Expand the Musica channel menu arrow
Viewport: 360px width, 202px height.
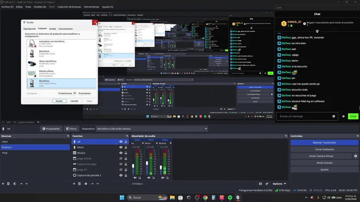click(x=171, y=144)
